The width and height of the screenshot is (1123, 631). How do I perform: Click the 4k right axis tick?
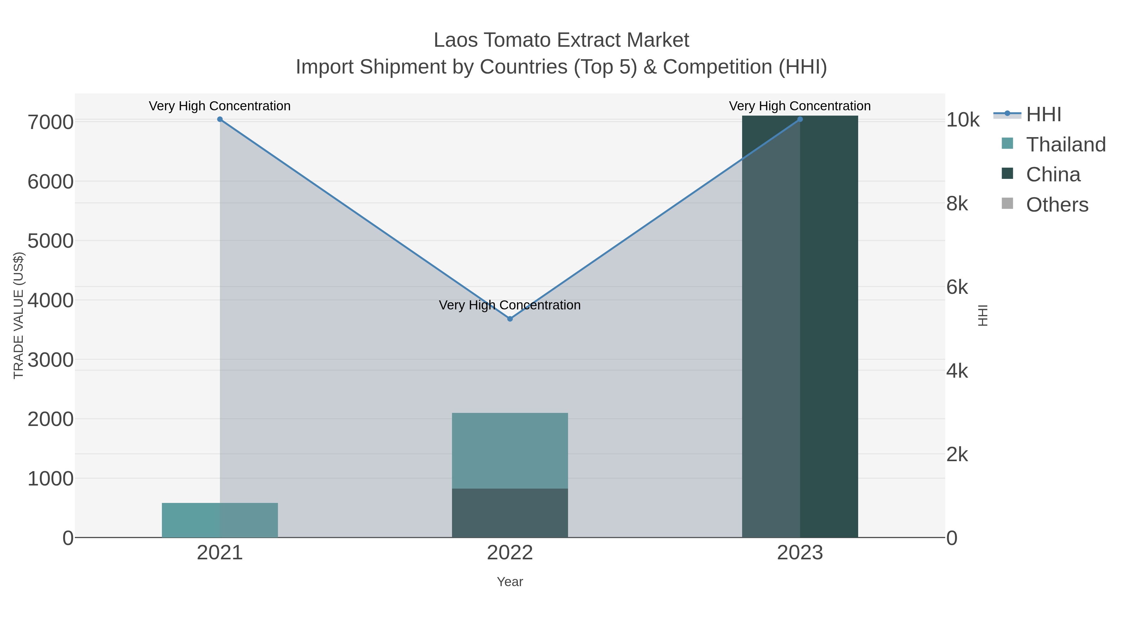pyautogui.click(x=957, y=371)
